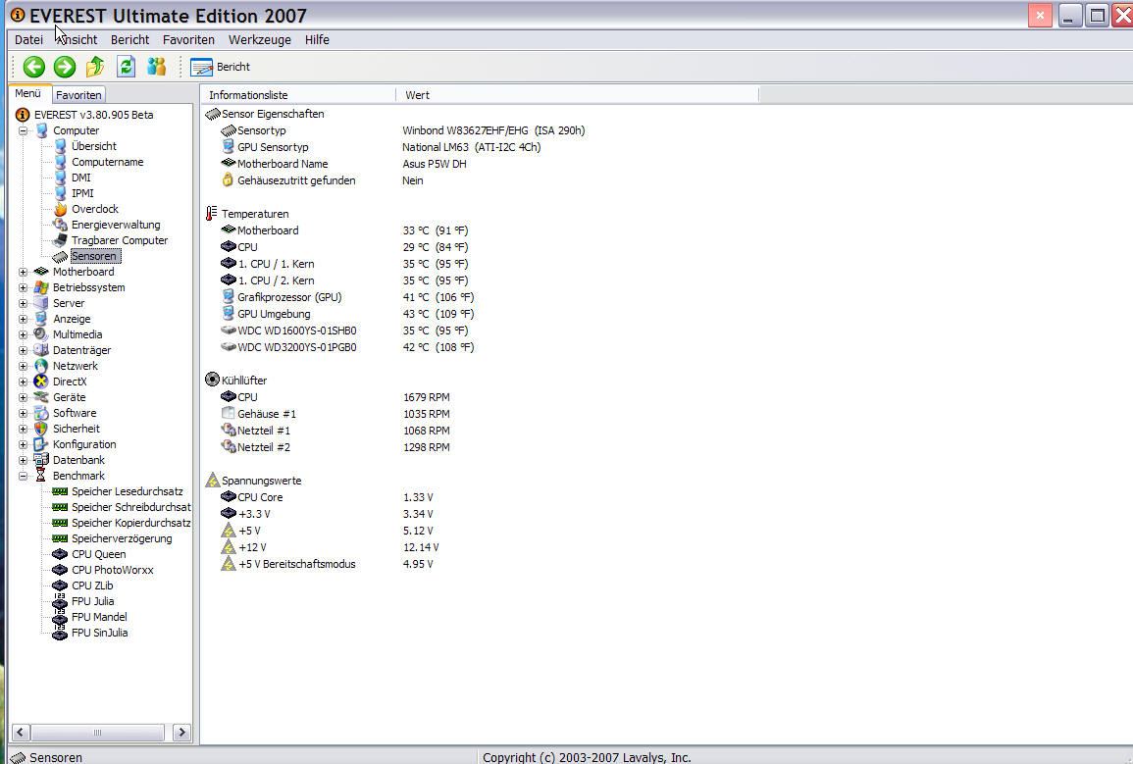Open Speicher Schreibdurchsatz memory benchmark

[x=130, y=508]
